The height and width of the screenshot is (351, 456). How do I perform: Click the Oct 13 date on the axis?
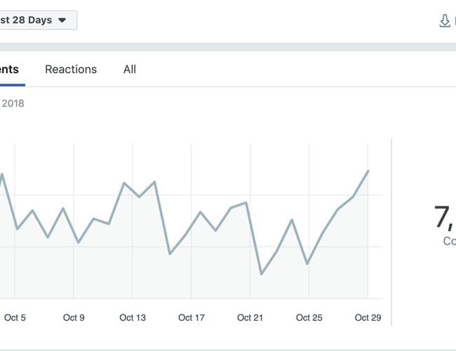click(x=133, y=318)
